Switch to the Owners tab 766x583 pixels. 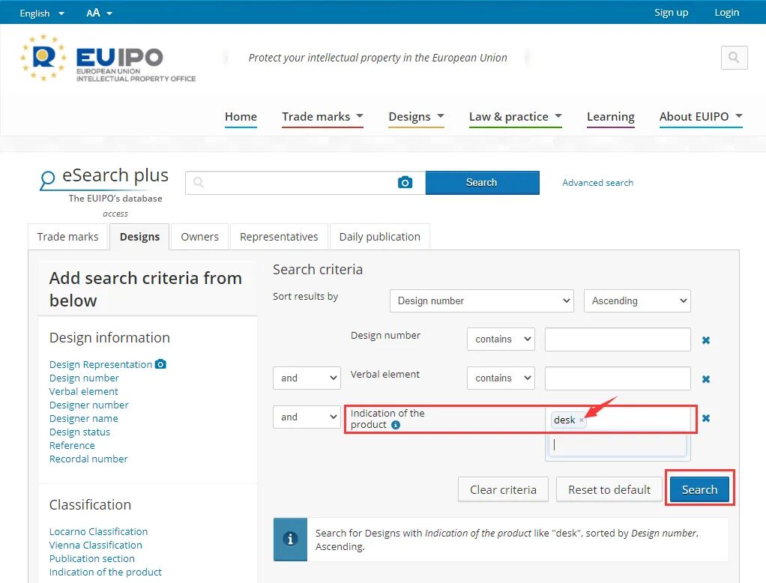(200, 237)
